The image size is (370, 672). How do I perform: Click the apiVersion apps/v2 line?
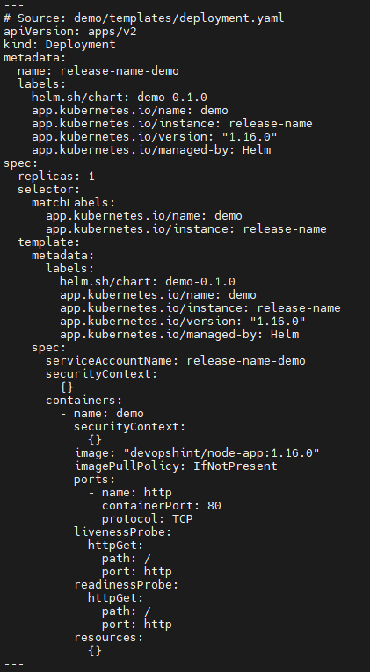70,32
